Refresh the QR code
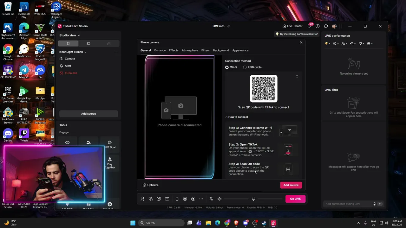406x228 pixels. 297,76
